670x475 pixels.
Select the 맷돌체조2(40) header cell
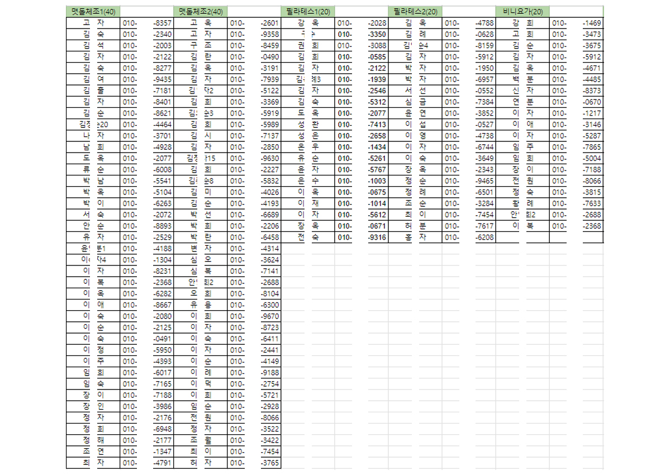(x=200, y=12)
